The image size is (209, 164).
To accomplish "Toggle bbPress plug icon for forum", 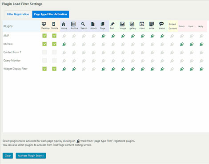I will pyautogui.click(x=182, y=44).
